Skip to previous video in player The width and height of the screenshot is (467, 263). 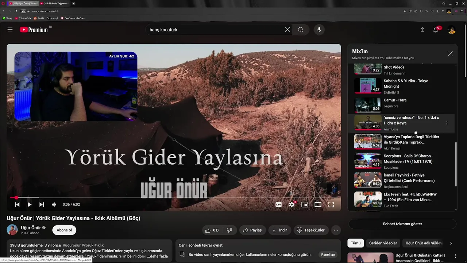coord(17,205)
